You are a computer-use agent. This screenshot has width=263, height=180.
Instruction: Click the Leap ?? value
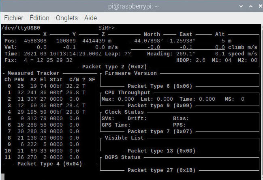(x=128, y=54)
